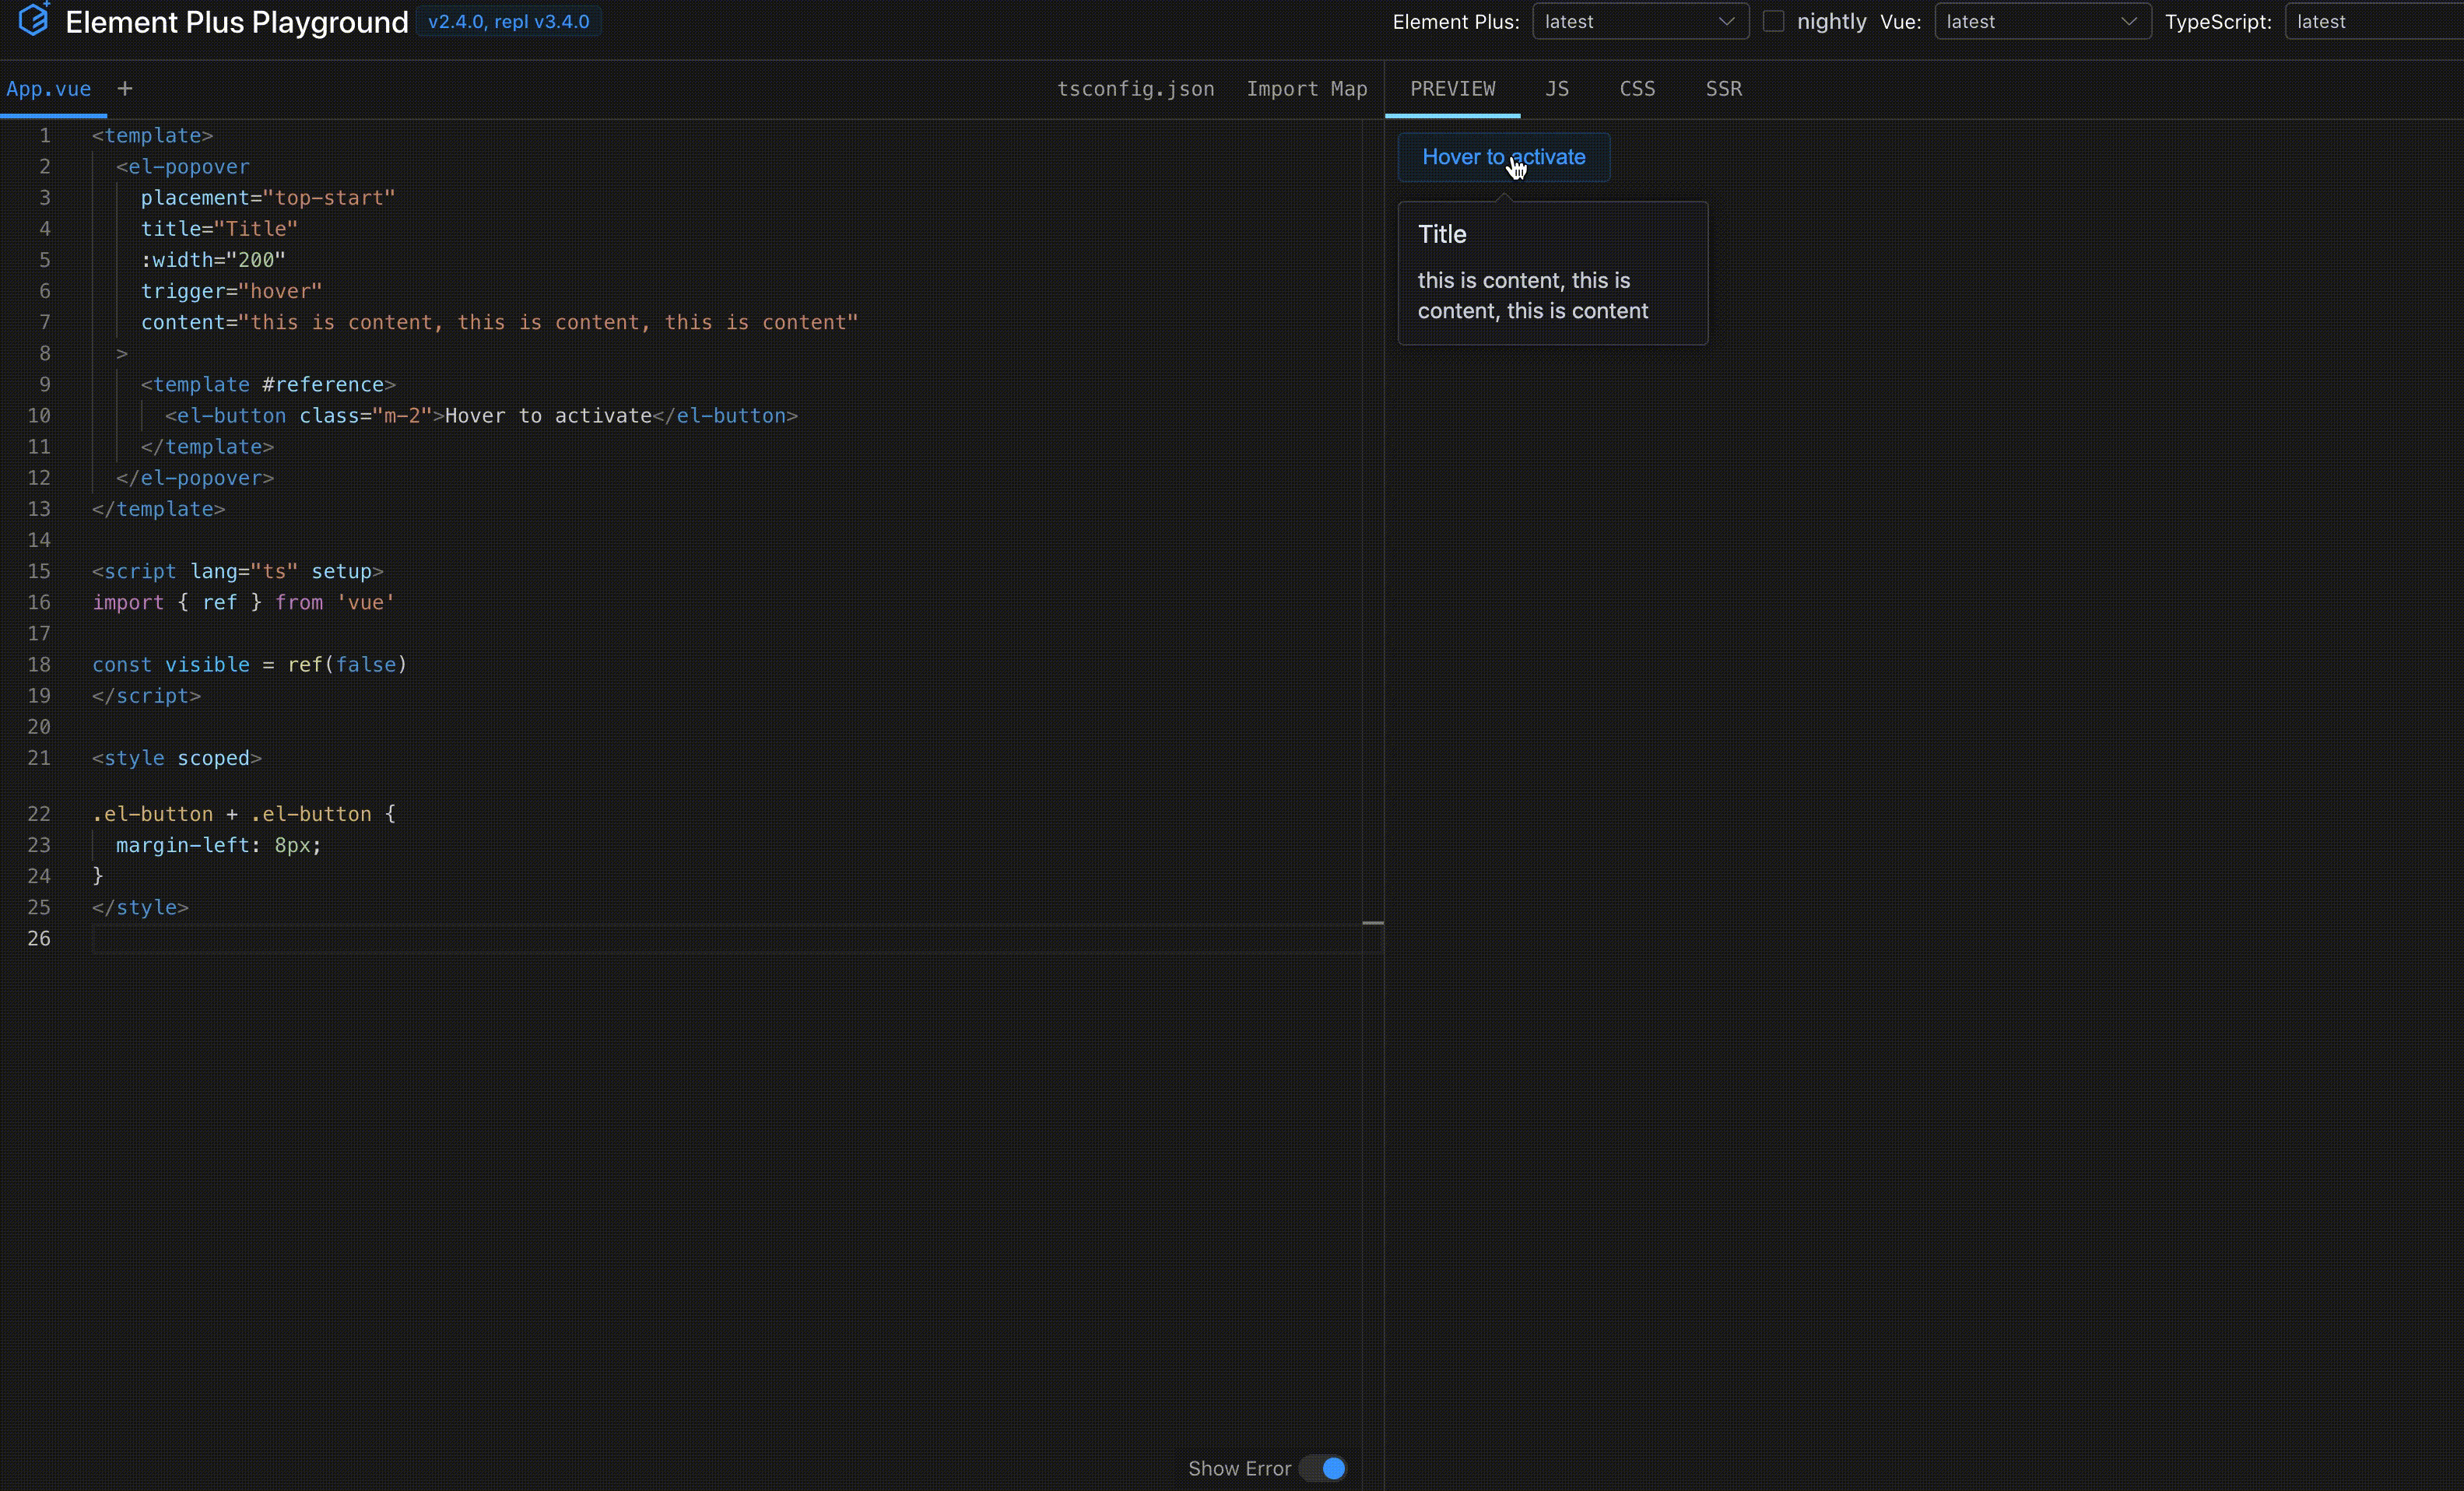Switch to the JS output tab
The height and width of the screenshot is (1491, 2464).
(1557, 89)
